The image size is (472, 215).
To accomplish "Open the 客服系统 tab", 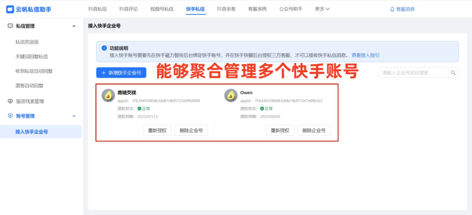I will pyautogui.click(x=257, y=9).
